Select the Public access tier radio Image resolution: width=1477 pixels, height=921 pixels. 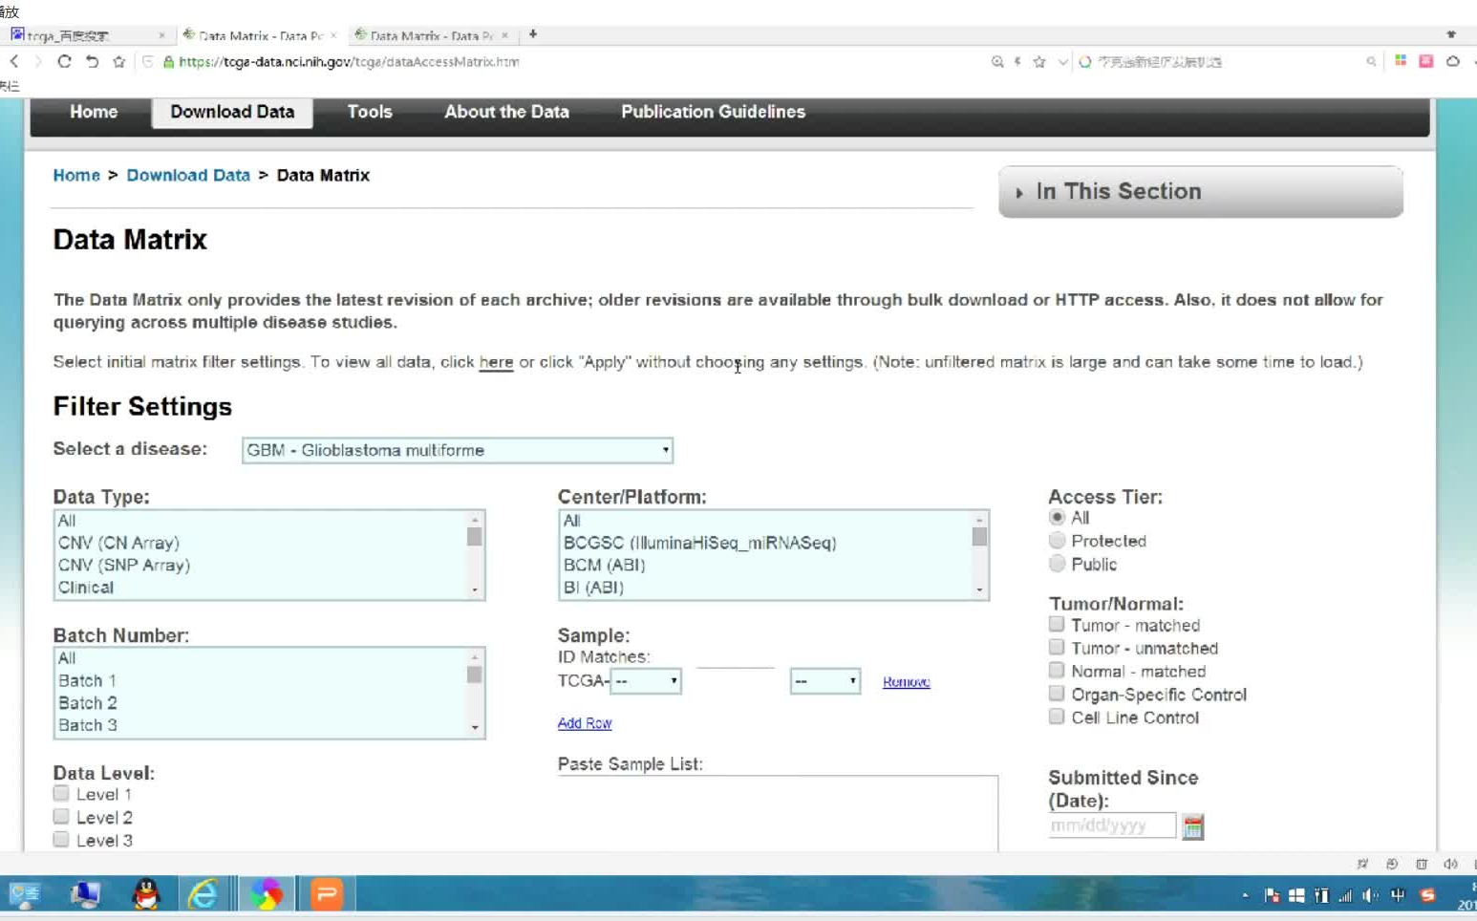[x=1057, y=564]
